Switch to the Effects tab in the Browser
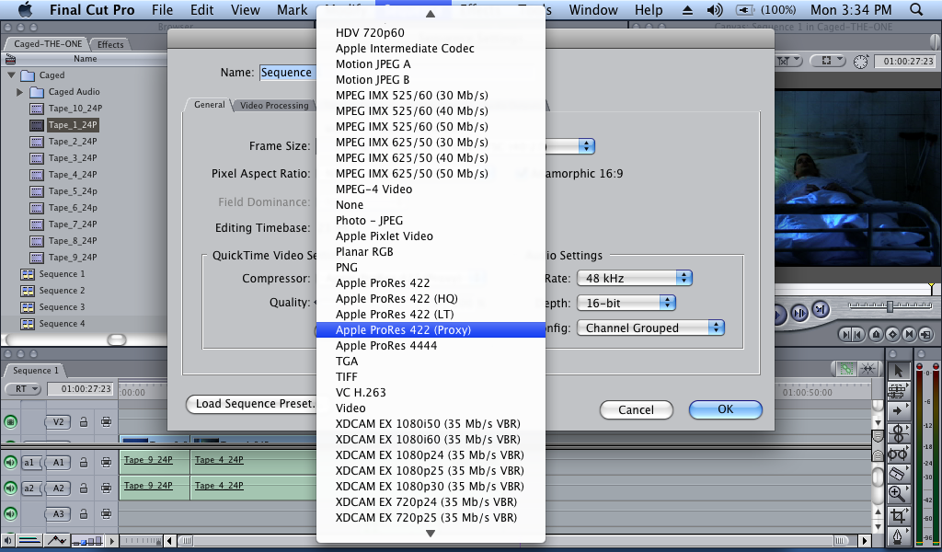 [x=110, y=44]
